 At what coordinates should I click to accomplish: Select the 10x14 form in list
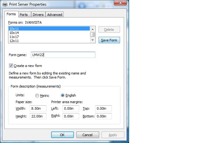14,33
